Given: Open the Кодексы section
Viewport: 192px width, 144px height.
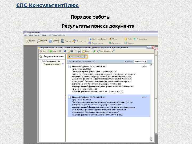Looking at the screenshot, I should 66,41.
